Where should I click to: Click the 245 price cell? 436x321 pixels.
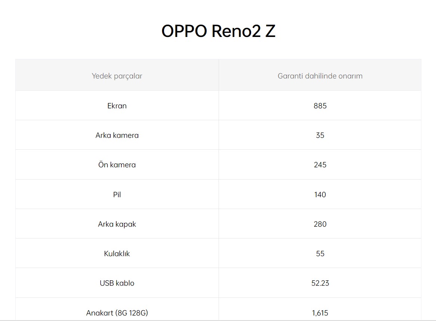click(320, 165)
